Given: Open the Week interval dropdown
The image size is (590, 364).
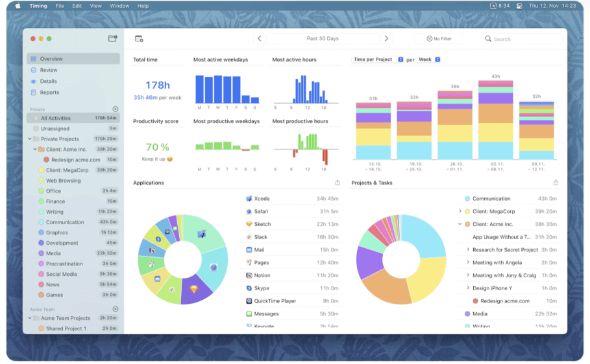Looking at the screenshot, I should pos(429,60).
